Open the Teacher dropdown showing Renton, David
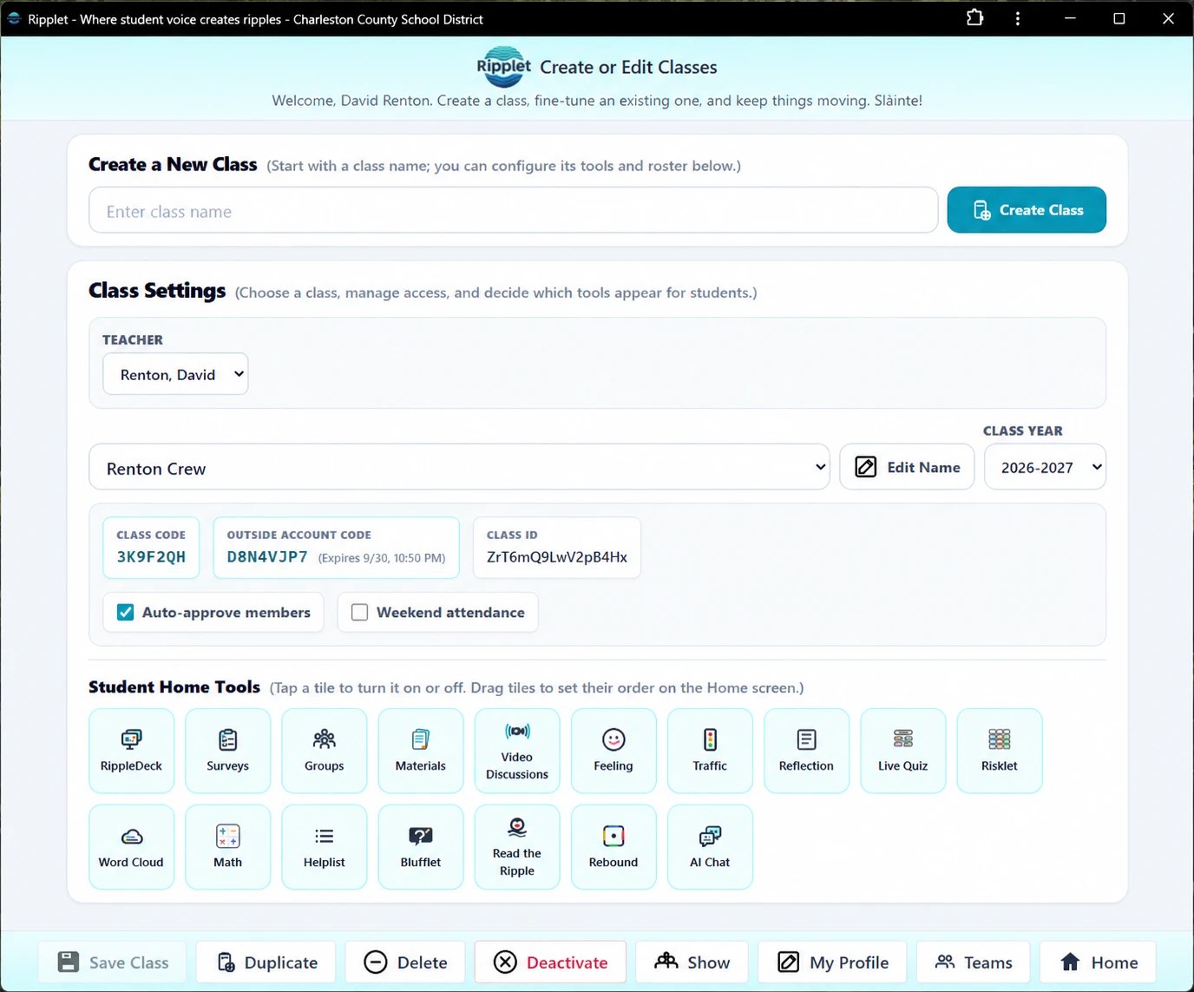Viewport: 1194px width, 992px height. (x=175, y=374)
